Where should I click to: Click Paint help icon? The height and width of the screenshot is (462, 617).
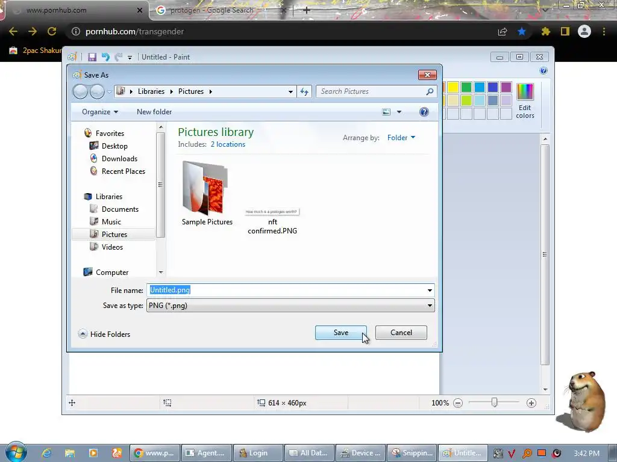click(543, 71)
